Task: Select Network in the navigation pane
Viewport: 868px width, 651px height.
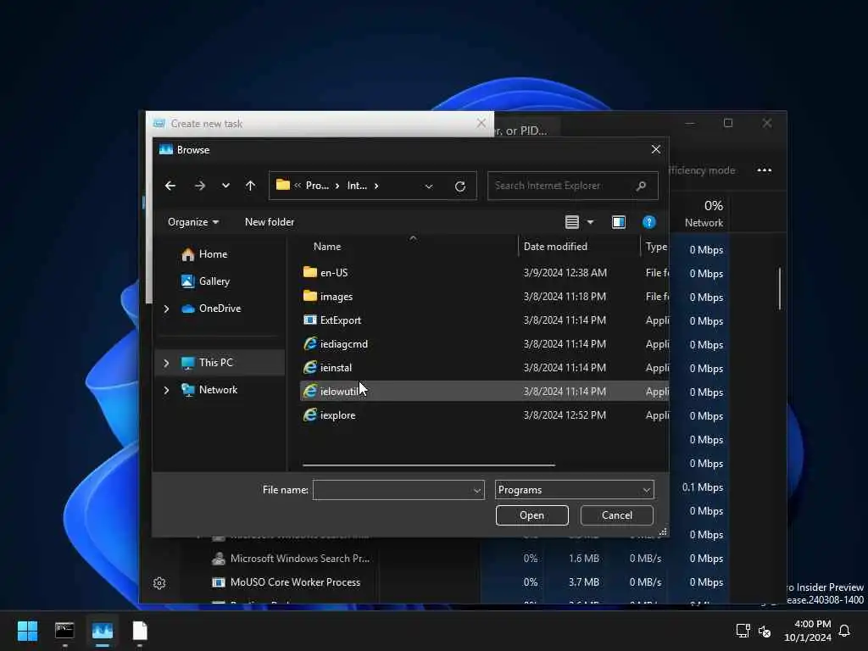Action: pos(218,390)
